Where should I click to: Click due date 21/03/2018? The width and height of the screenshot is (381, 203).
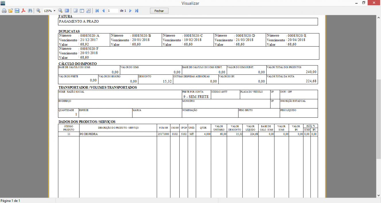[x=245, y=40]
